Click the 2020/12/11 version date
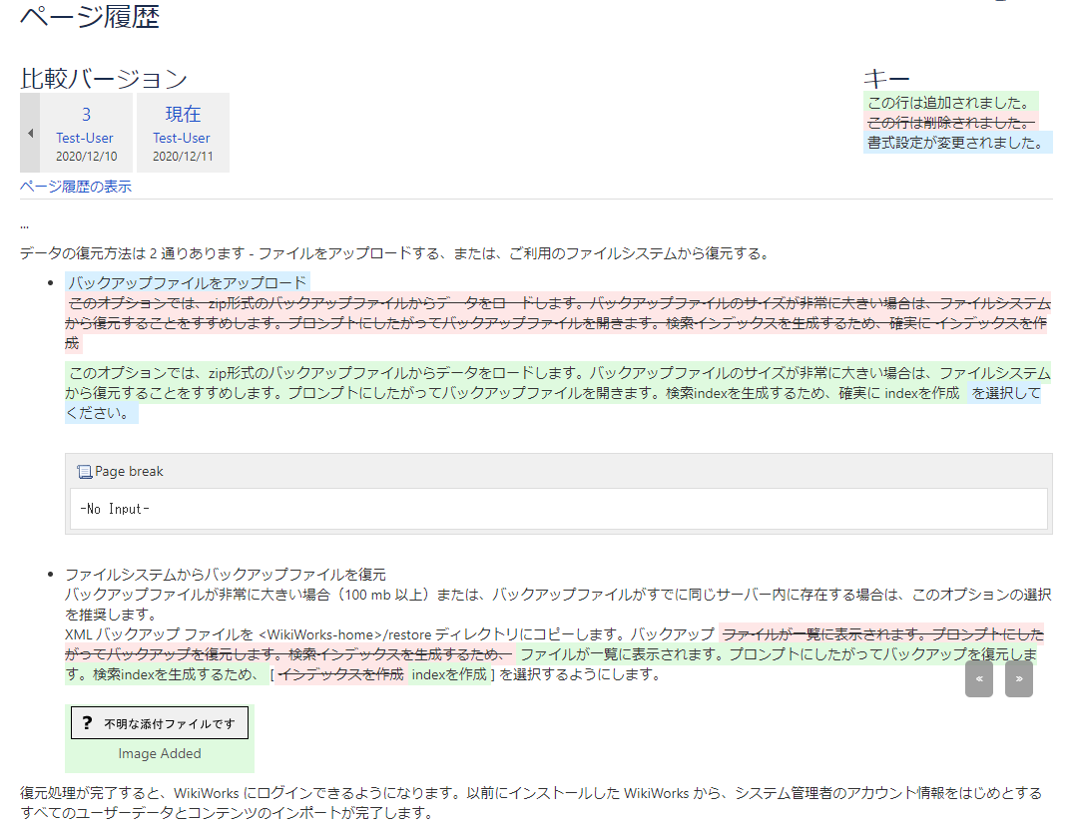 pyautogui.click(x=182, y=157)
